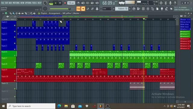Open the tempo tapper icon
The height and width of the screenshot is (109, 193).
(x=166, y=9)
